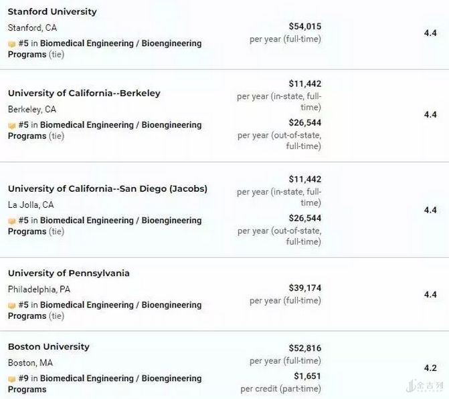This screenshot has height=399, width=449.
Task: Click the ranking badge icon in the Pennsylvania row
Action: [11, 305]
